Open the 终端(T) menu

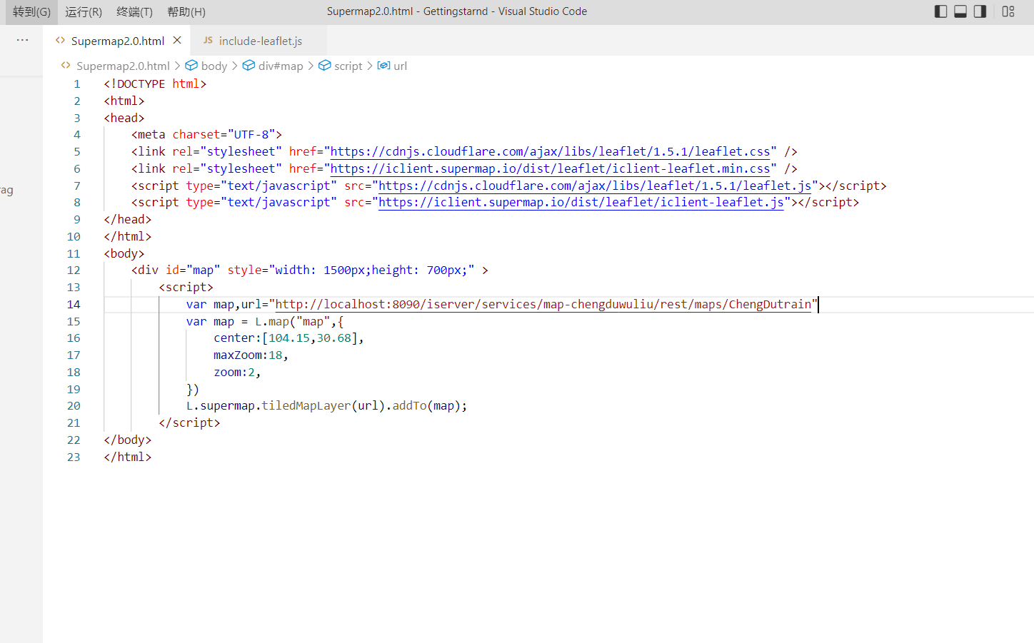(134, 12)
